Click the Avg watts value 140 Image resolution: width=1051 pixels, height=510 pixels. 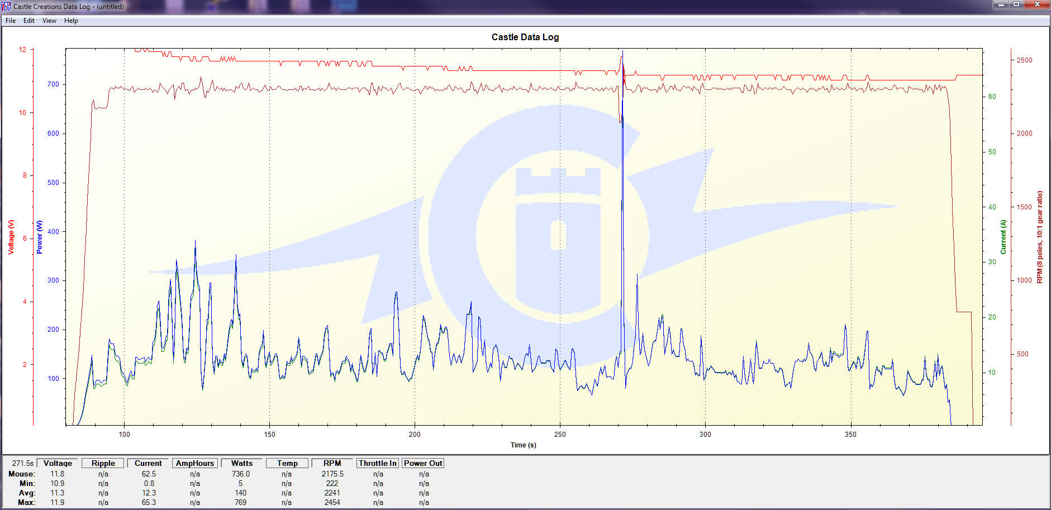(241, 493)
